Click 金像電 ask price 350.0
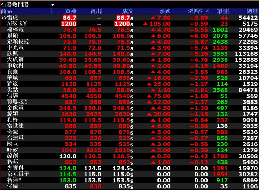Screen dimensions: 259x190 tap(93, 108)
